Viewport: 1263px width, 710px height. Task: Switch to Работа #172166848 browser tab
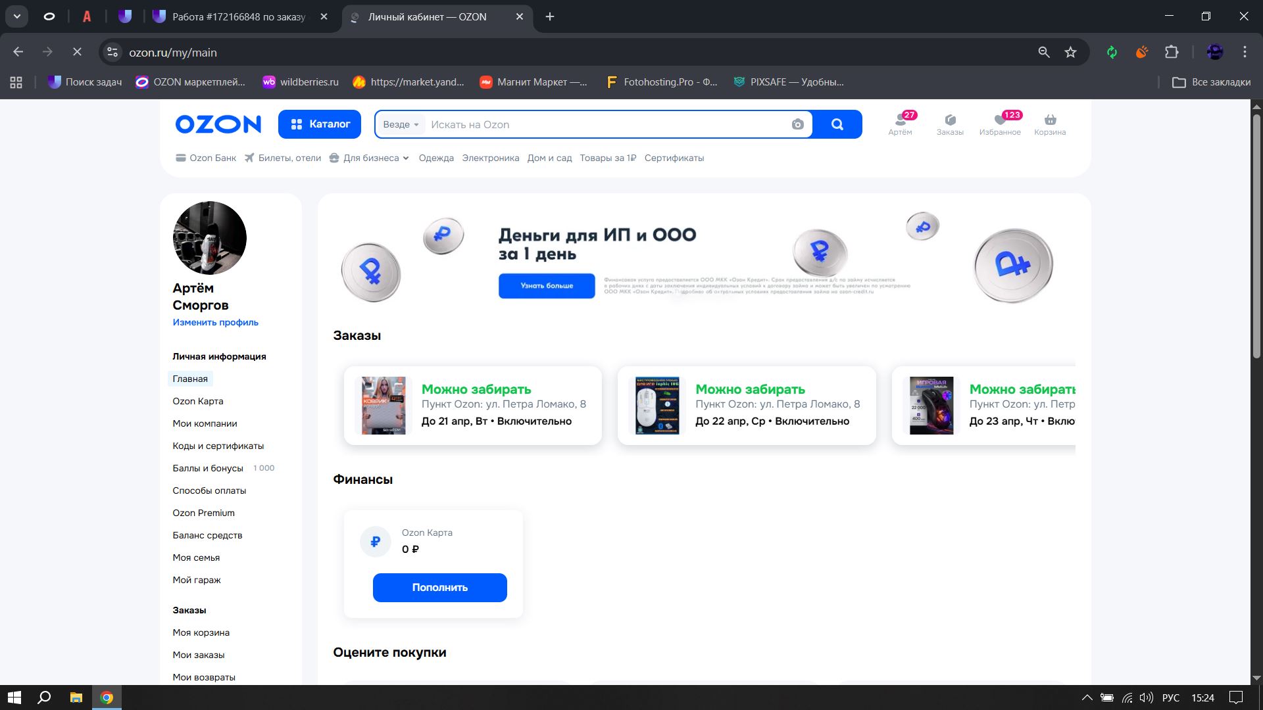coord(239,17)
